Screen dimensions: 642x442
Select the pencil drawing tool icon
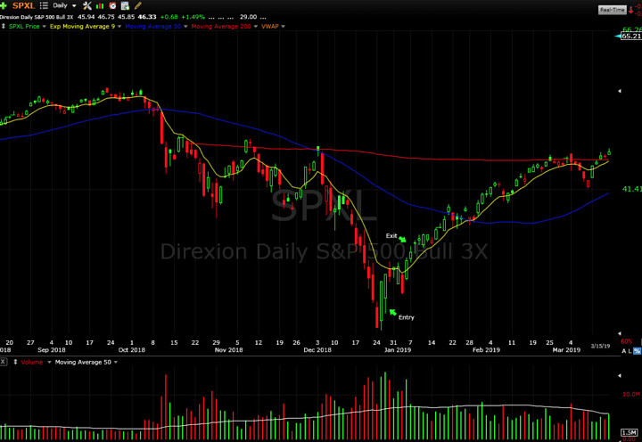[138, 5]
